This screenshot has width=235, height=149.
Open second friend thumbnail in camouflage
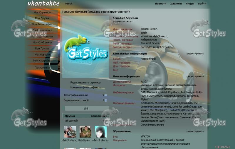coord(85,132)
